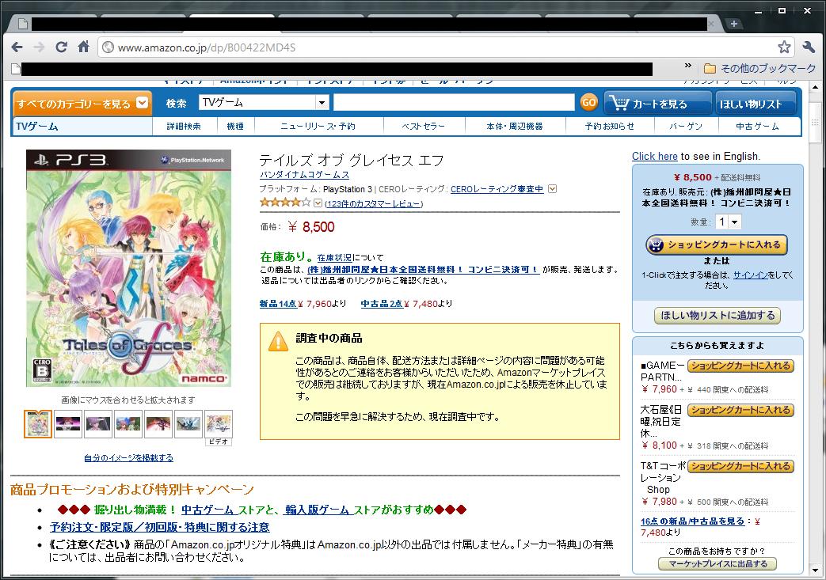Click the page scrollbar down arrow
The height and width of the screenshot is (580, 826).
pyautogui.click(x=814, y=570)
